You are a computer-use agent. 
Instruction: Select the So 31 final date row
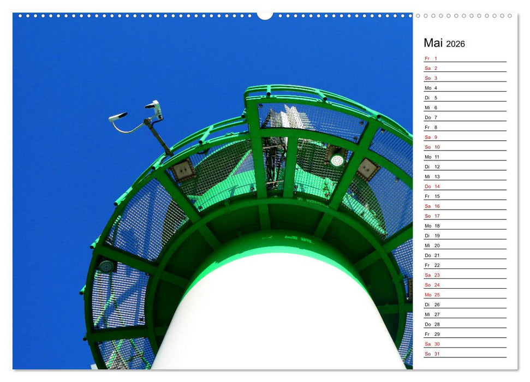(x=431, y=353)
